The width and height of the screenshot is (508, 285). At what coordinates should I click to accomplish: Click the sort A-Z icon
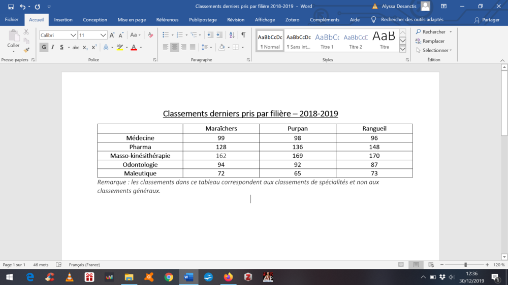[232, 35]
